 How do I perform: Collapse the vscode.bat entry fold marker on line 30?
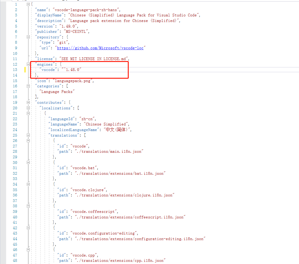click(x=28, y=162)
